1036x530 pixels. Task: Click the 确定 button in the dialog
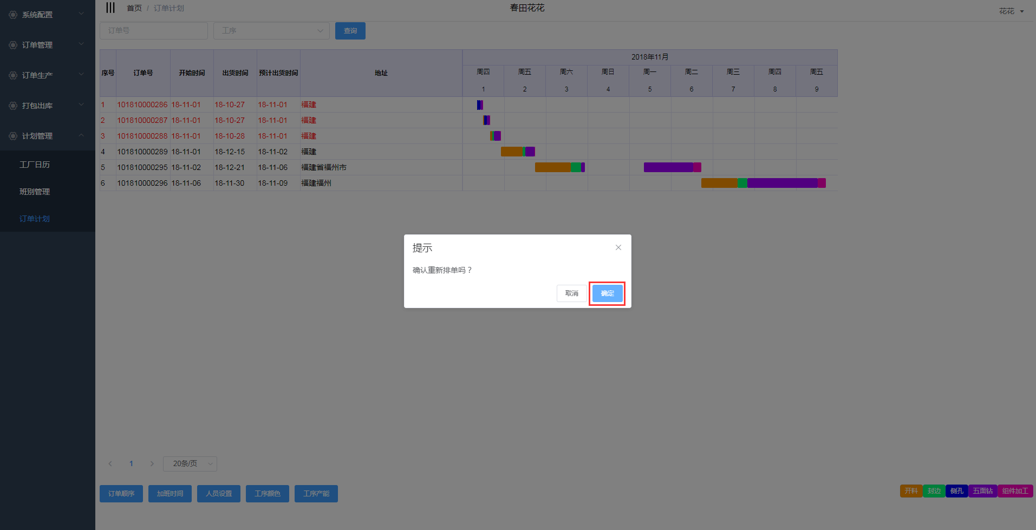(607, 293)
